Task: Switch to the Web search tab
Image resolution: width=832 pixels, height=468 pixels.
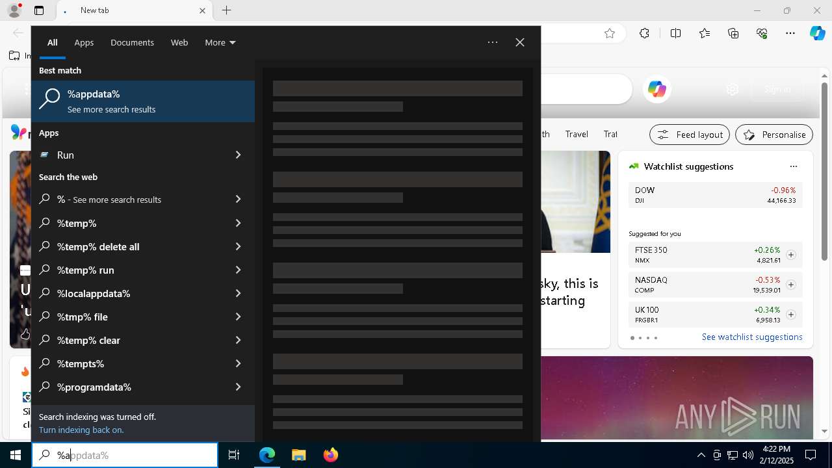Action: click(179, 42)
